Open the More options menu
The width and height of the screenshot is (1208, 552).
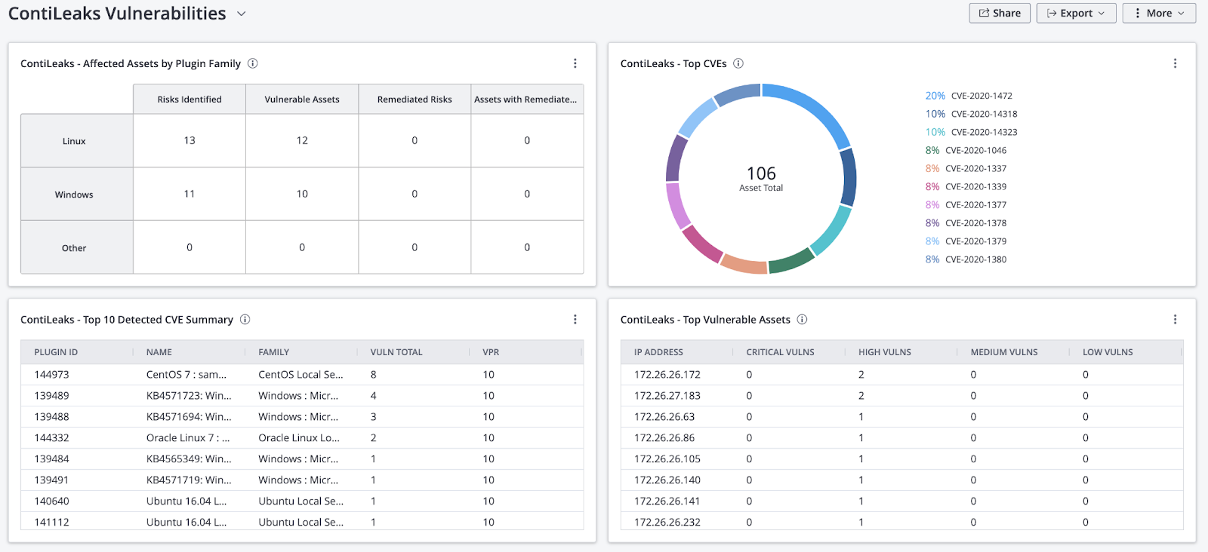pos(1159,13)
